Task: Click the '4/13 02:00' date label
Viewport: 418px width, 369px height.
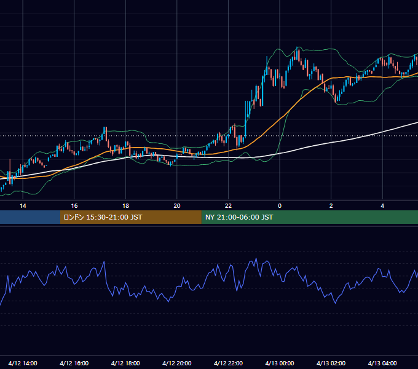Action: point(331,363)
